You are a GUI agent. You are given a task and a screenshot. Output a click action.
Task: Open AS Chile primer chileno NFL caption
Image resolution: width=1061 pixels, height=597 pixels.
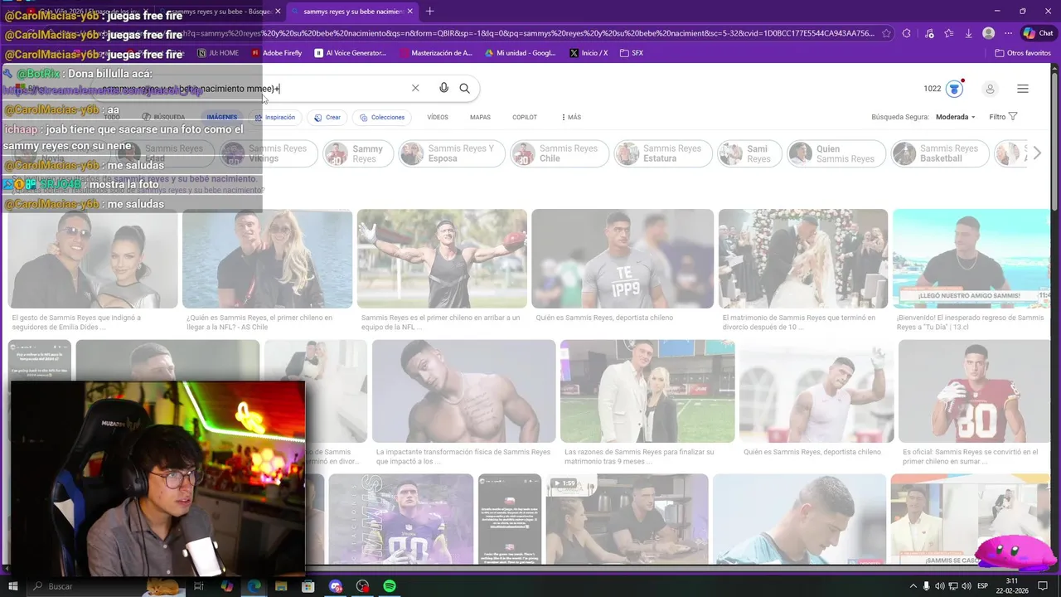pos(259,322)
